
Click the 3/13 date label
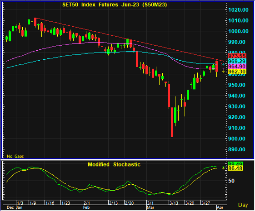click(174, 203)
